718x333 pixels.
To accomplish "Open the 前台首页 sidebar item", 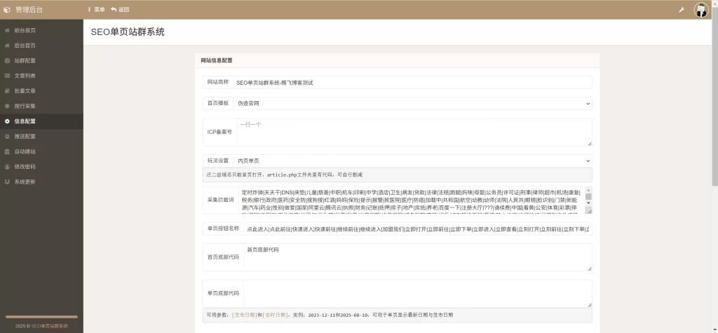I will click(x=41, y=31).
